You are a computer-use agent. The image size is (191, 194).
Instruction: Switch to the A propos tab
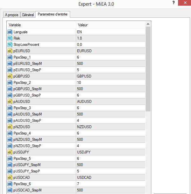tap(11, 15)
